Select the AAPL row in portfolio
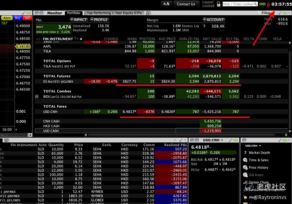This screenshot has height=204, width=292. [162, 46]
